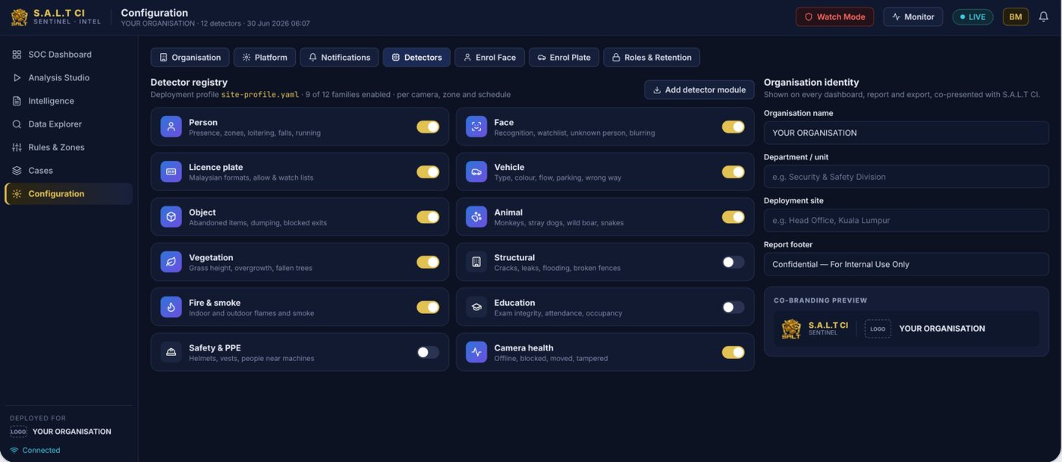1062x462 pixels.
Task: Activate the Watch Mode button
Action: pyautogui.click(x=834, y=17)
